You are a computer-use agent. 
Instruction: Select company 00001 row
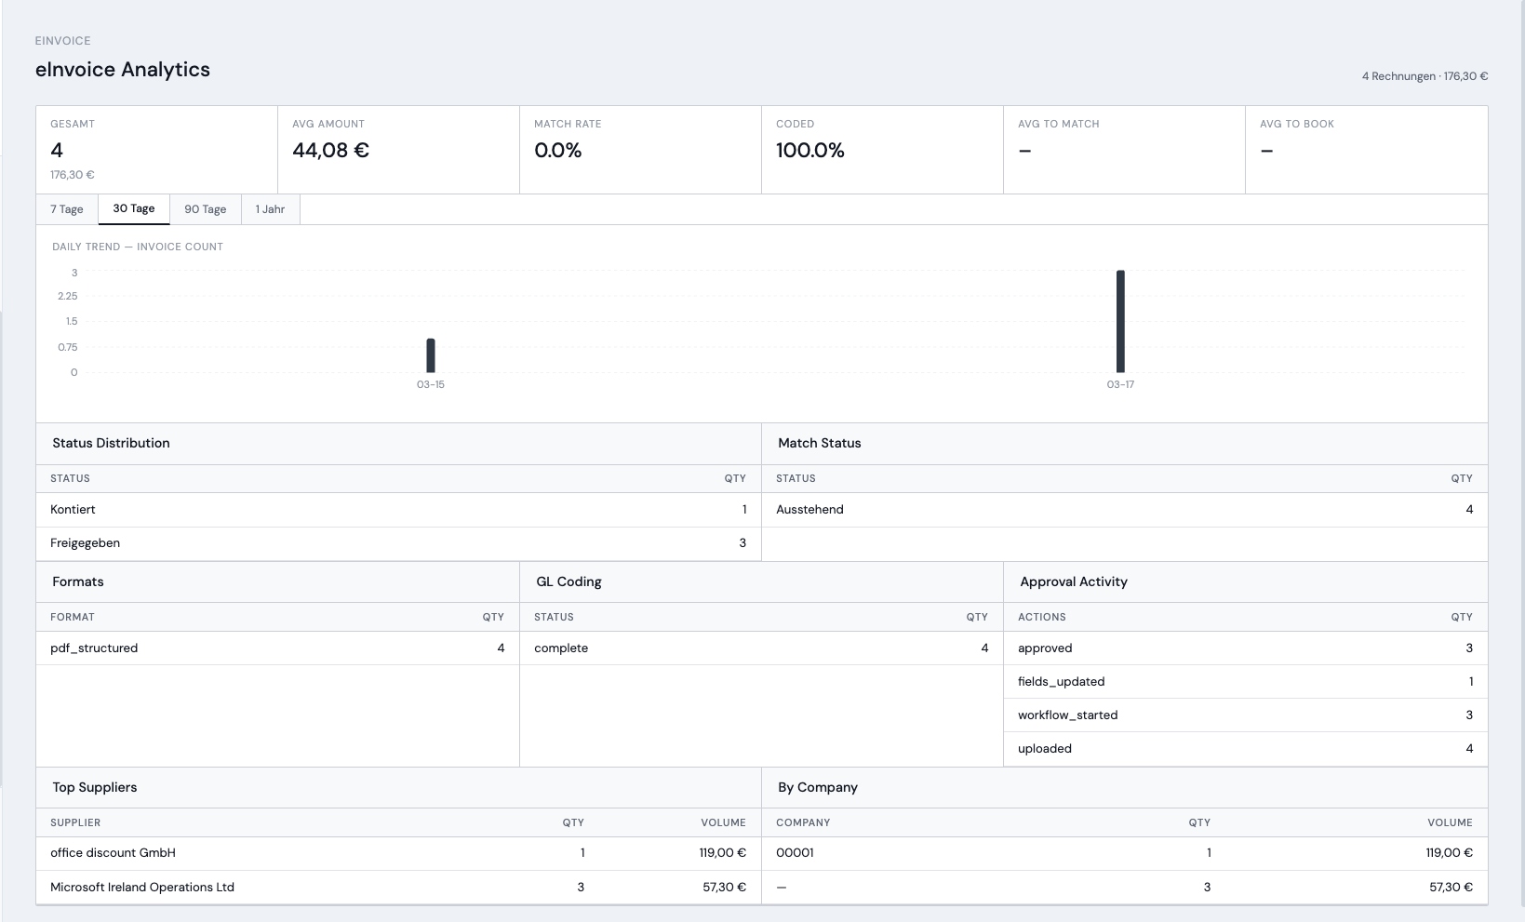tap(1124, 853)
